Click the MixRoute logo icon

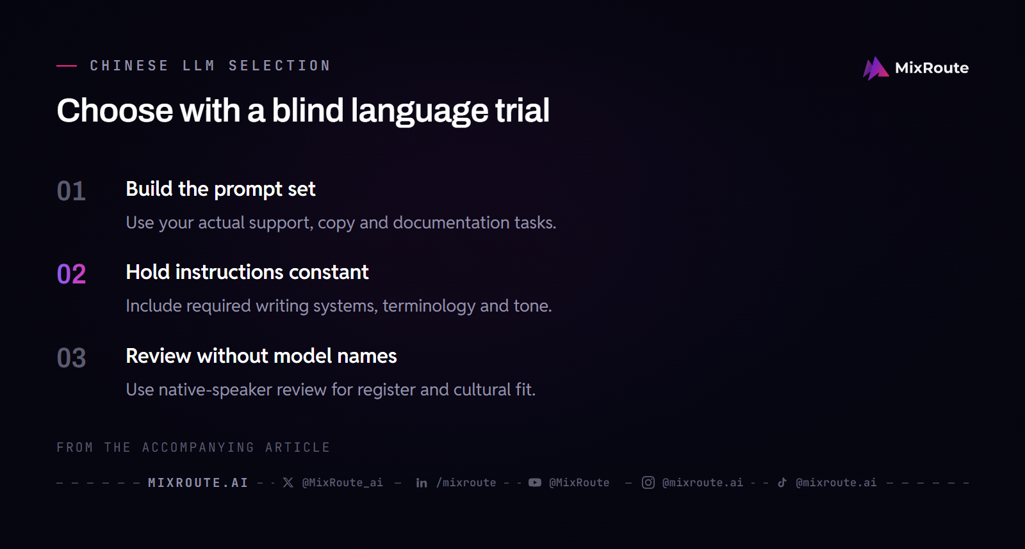876,68
